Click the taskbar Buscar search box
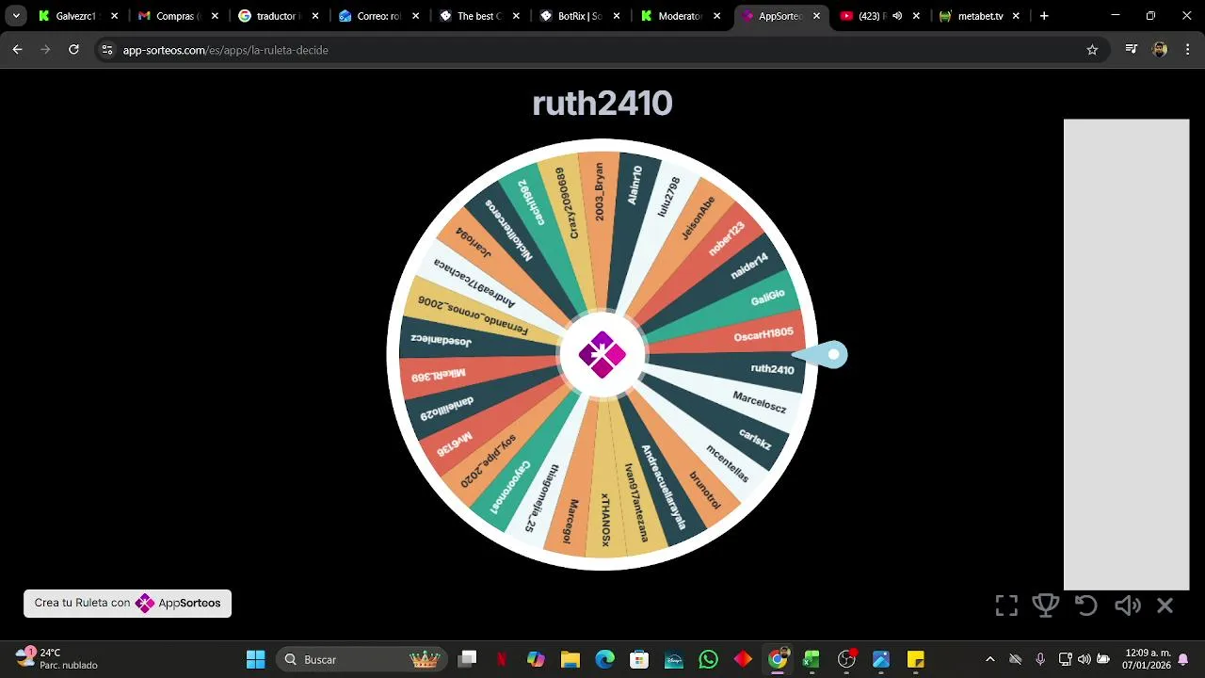The width and height of the screenshot is (1205, 678). [362, 659]
